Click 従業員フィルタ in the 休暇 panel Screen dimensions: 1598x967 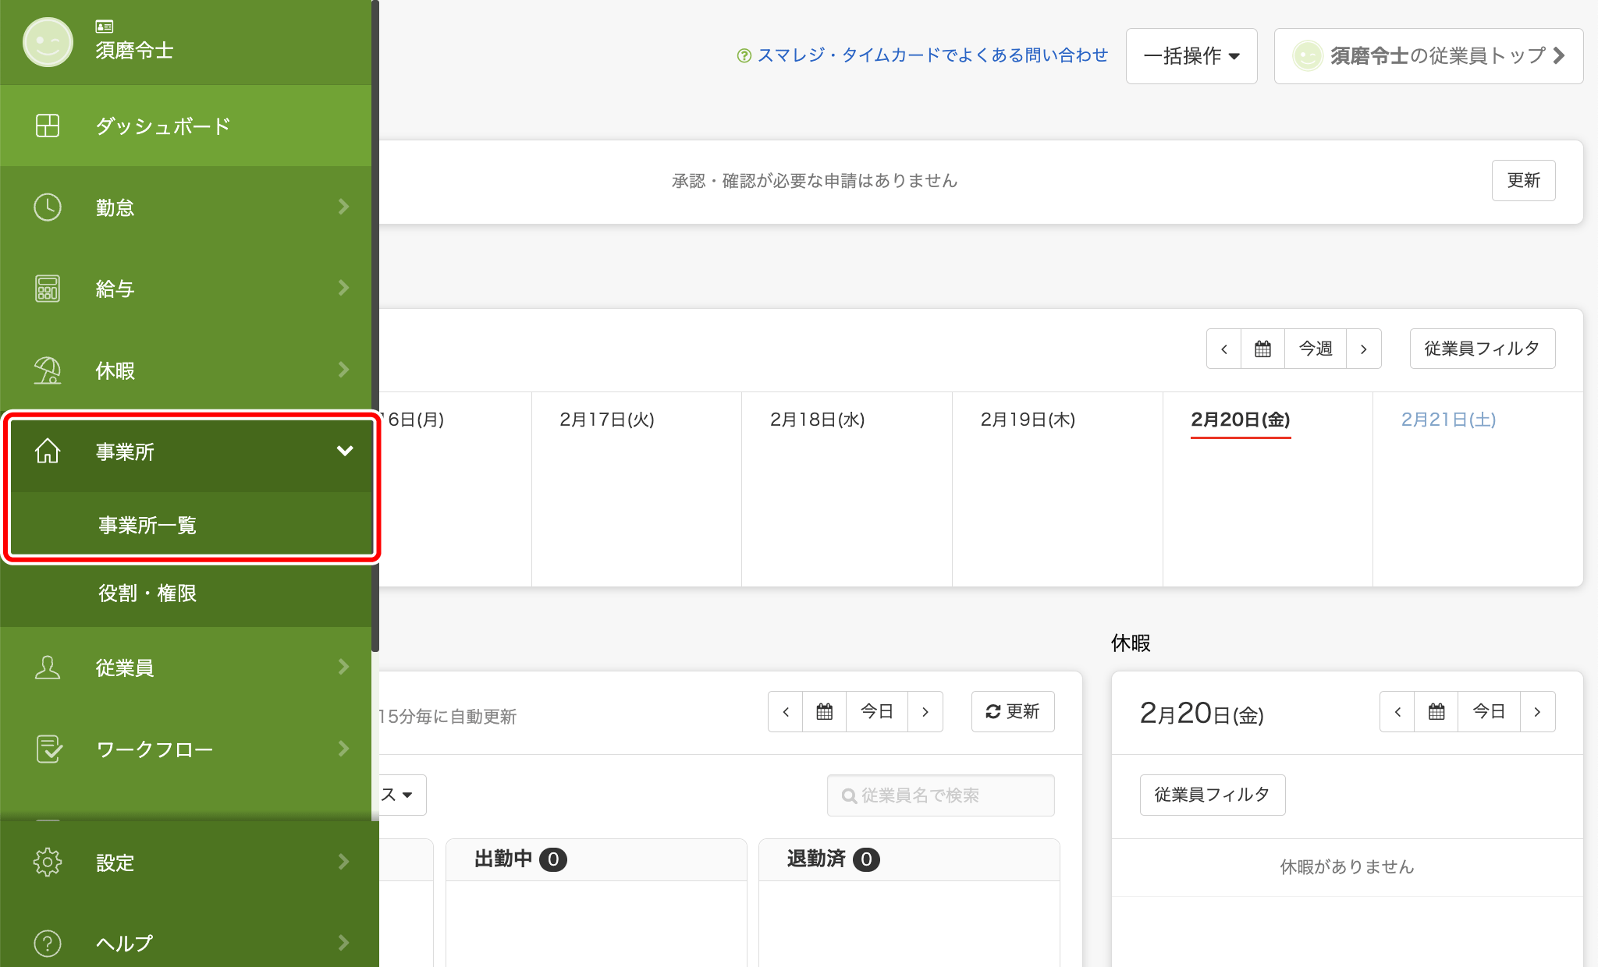click(1212, 795)
